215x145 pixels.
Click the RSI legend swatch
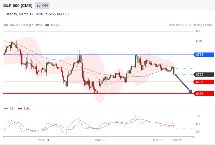coord(6,109)
